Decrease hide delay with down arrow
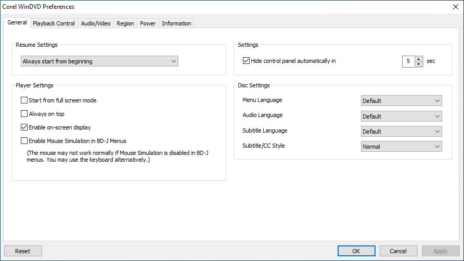 (418, 64)
